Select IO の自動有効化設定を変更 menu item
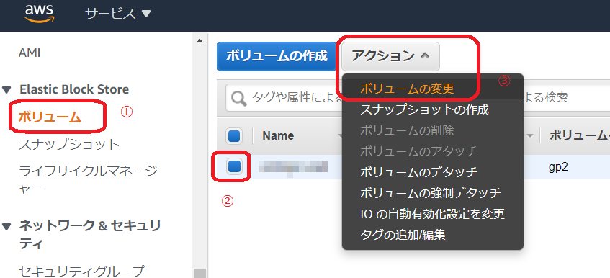The width and height of the screenshot is (610, 278). click(432, 213)
